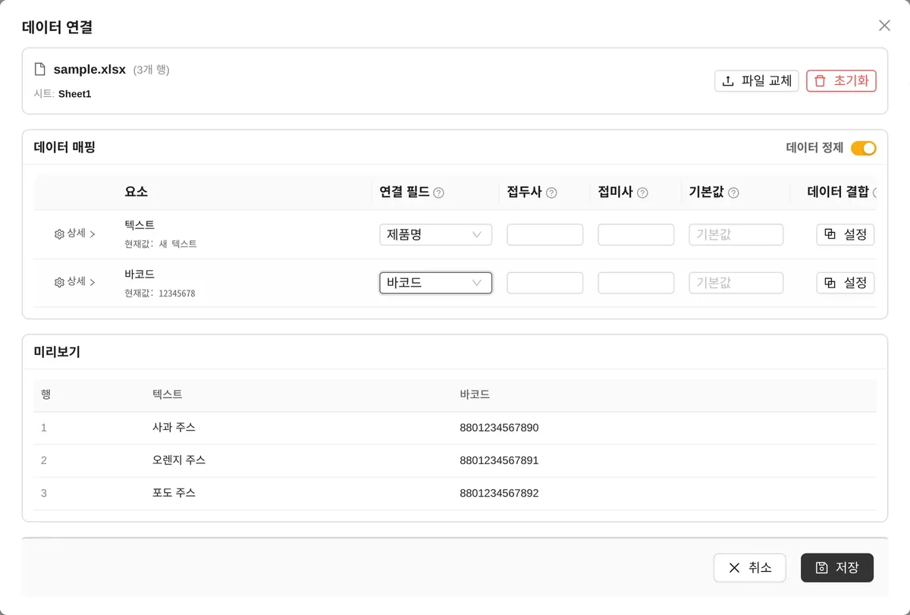Screen dimensions: 910x615
Task: Select barcode value 8801234567892
Action: point(499,493)
